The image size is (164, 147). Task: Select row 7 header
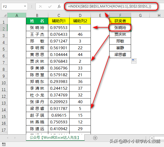(x=4, y=61)
